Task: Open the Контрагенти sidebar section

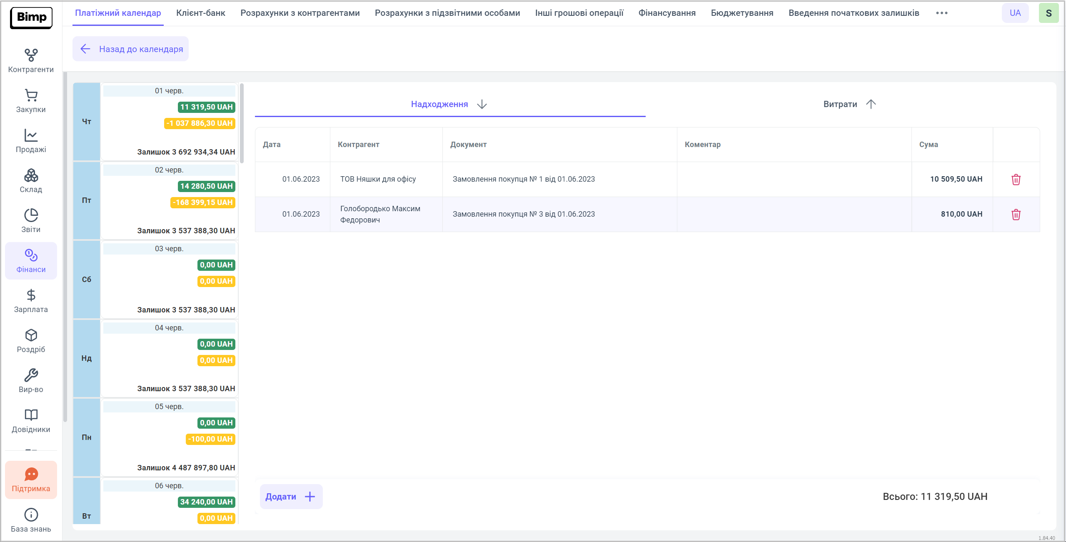Action: point(31,60)
